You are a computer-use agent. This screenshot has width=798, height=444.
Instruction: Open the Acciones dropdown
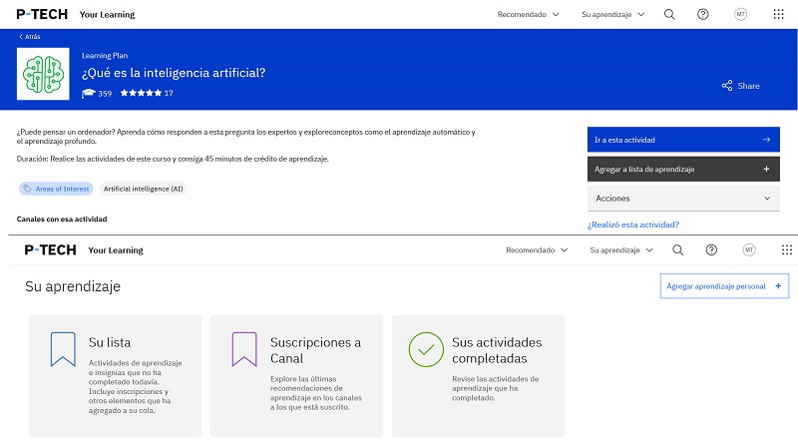tap(683, 199)
